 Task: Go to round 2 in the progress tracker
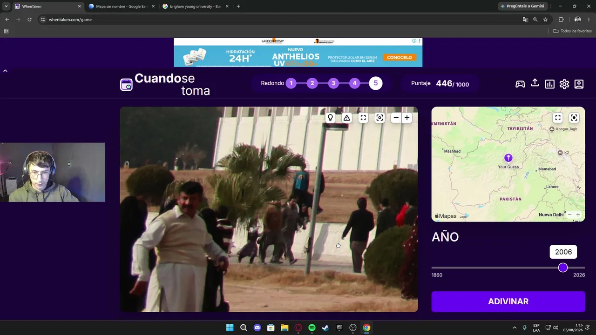(x=312, y=83)
